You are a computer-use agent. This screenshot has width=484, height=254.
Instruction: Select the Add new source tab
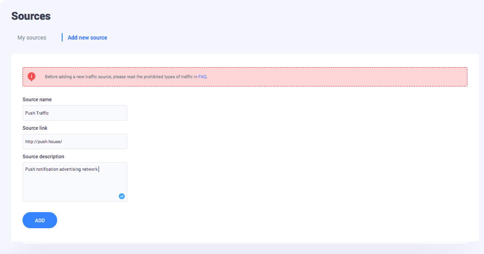click(x=87, y=38)
